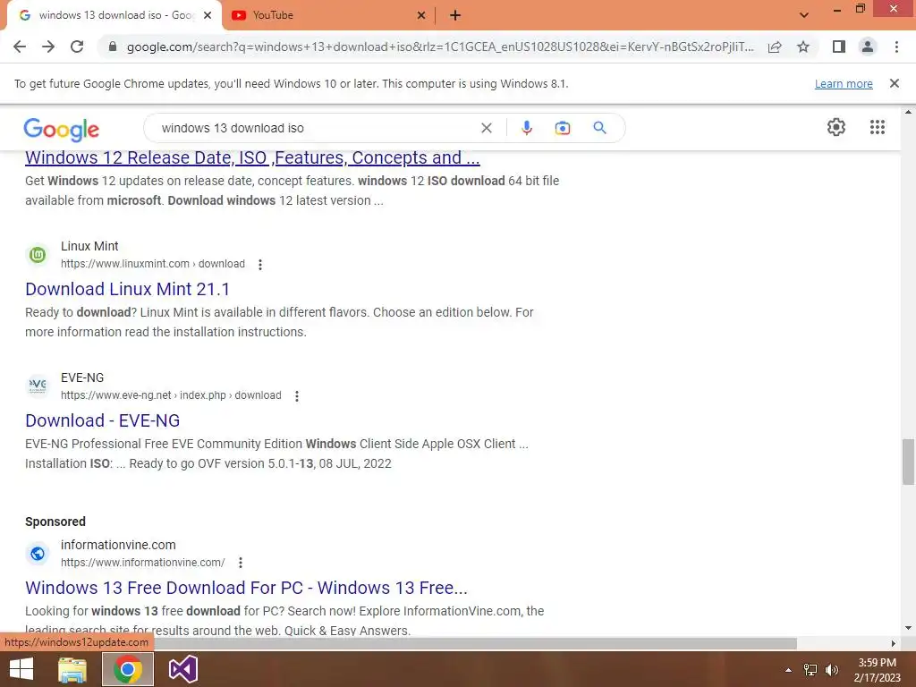Open the Learn more link
The height and width of the screenshot is (687, 916).
844,83
